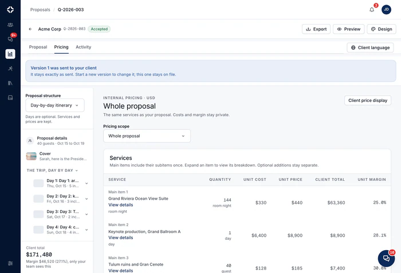
Task: Select Proposal details in the left panel
Action: coord(57,141)
